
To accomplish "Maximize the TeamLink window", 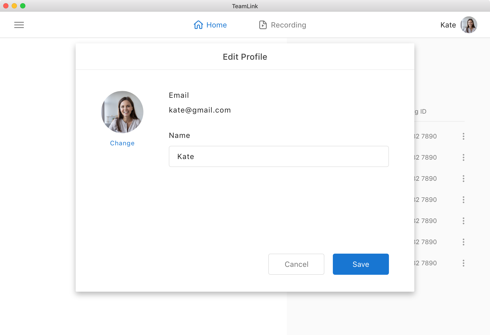I will point(23,6).
